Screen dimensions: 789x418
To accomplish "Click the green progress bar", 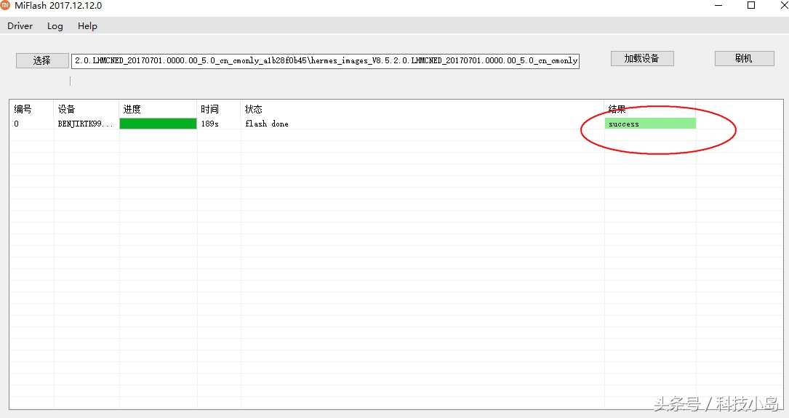I will pyautogui.click(x=158, y=124).
